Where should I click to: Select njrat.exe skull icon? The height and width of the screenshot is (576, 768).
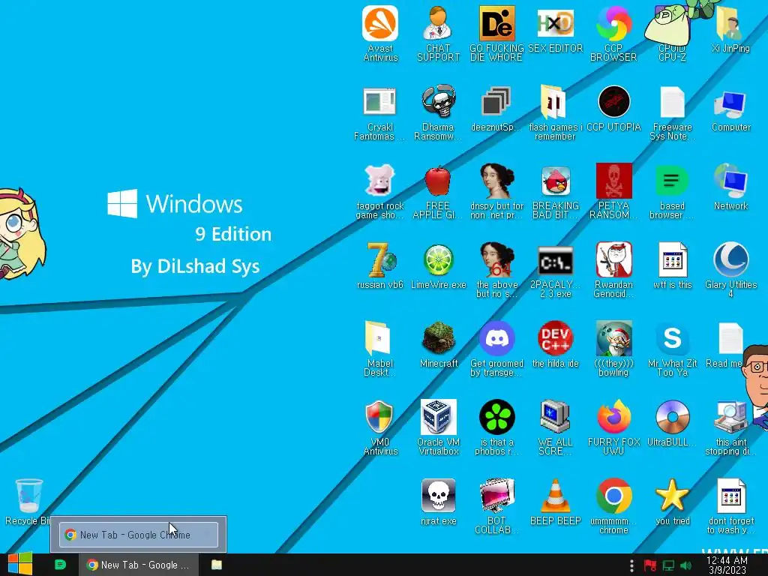point(438,496)
